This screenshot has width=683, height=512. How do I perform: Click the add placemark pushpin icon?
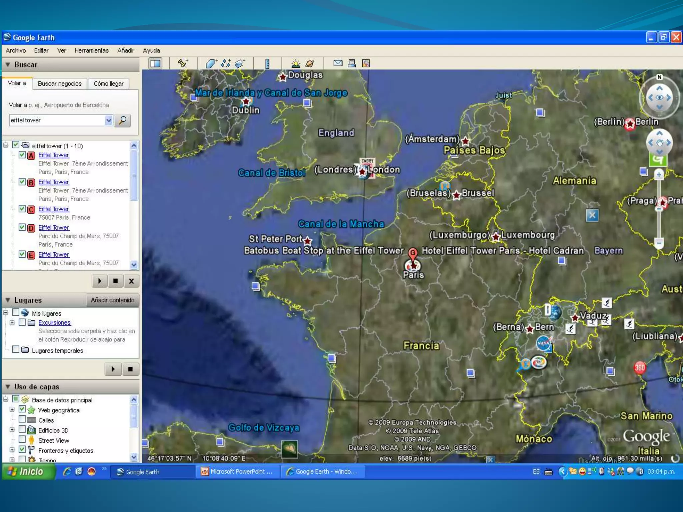pyautogui.click(x=183, y=63)
